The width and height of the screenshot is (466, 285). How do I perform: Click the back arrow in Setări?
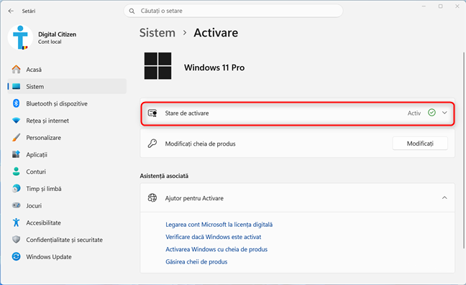[11, 11]
